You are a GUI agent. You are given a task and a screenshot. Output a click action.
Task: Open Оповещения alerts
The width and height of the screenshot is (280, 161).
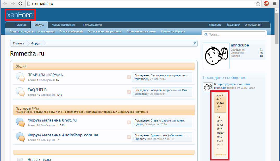253,25
